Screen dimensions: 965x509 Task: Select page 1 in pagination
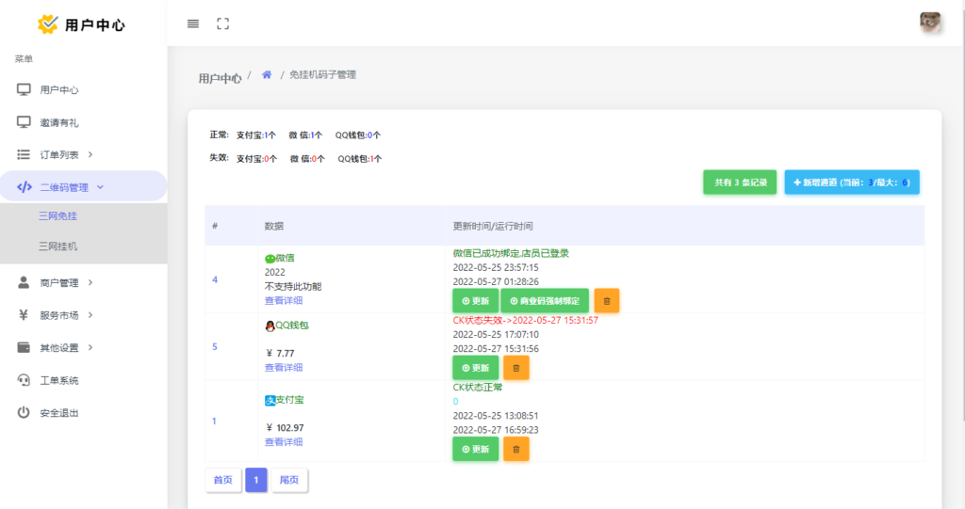[256, 480]
